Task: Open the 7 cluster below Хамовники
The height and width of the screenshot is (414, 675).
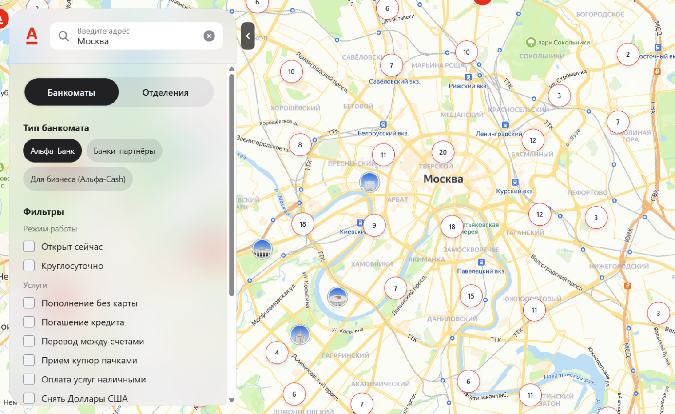Action: 396,288
